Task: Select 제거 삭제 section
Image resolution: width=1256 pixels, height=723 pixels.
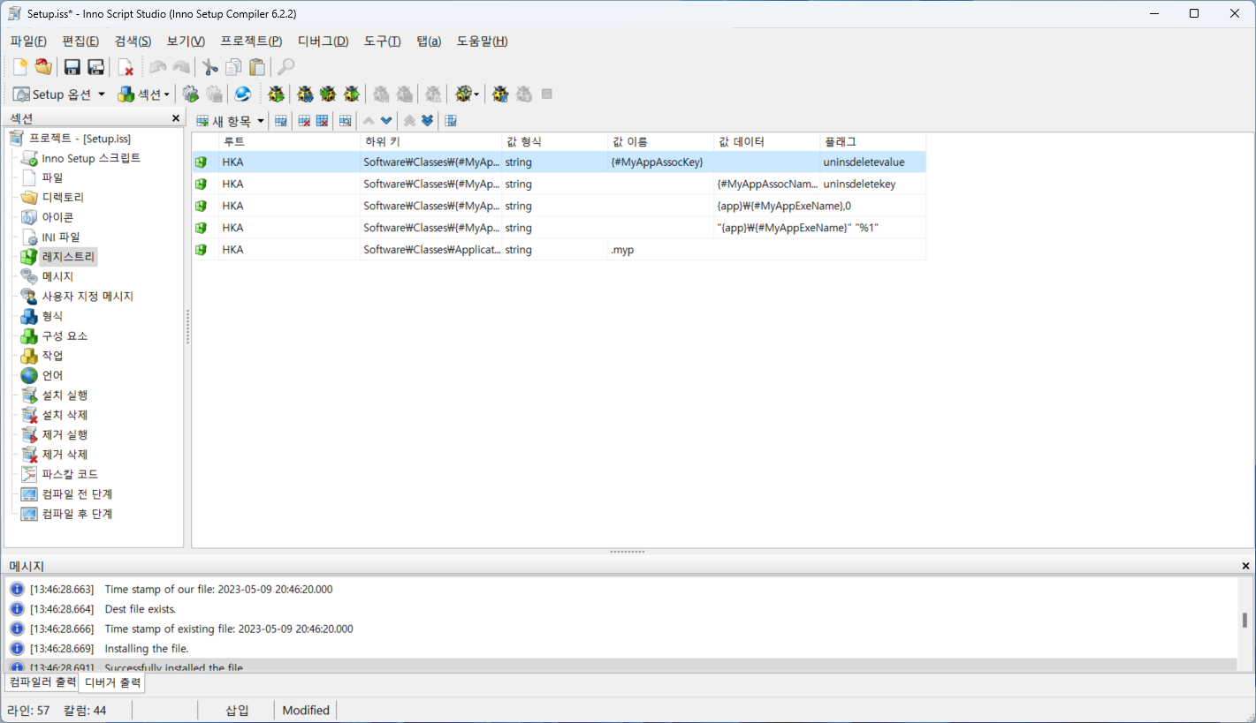Action: click(65, 455)
